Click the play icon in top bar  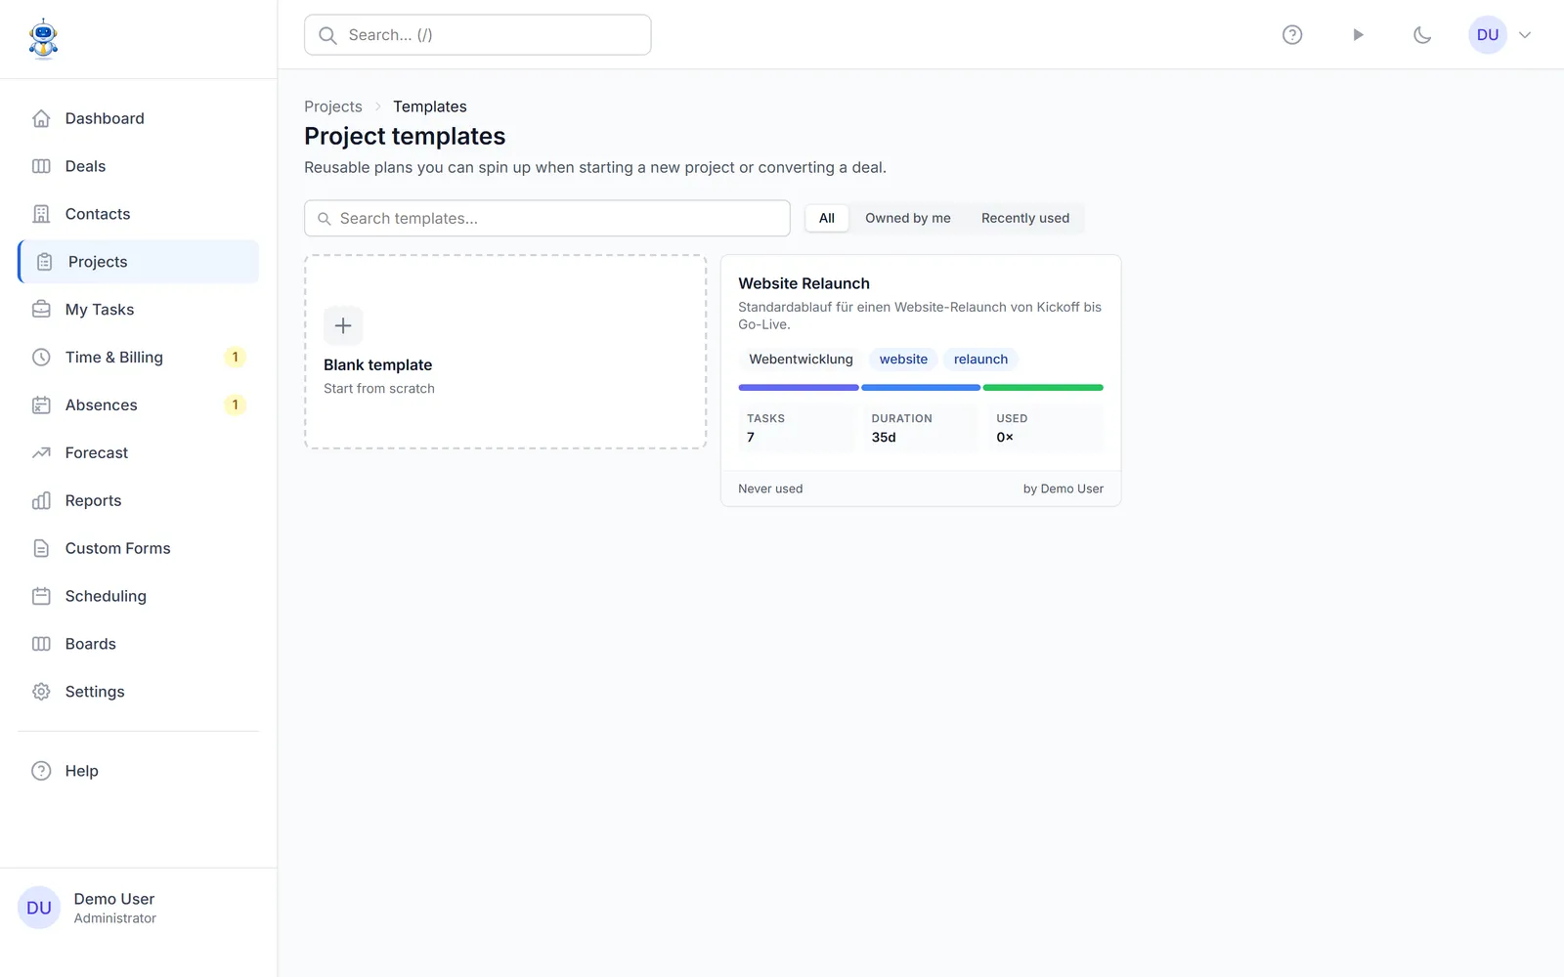(x=1358, y=35)
